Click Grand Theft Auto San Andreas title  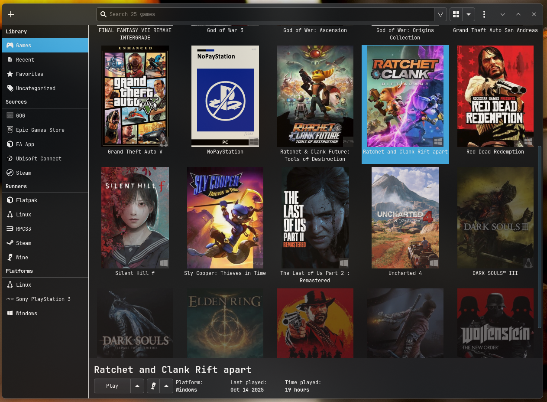[495, 30]
